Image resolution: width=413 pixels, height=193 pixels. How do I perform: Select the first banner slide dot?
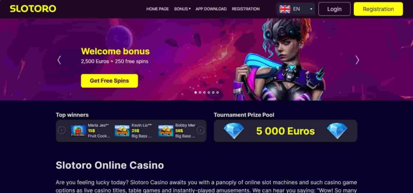click(196, 92)
